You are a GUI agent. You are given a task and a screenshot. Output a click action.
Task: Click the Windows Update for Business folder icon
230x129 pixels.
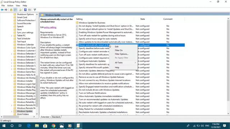tap(77, 23)
